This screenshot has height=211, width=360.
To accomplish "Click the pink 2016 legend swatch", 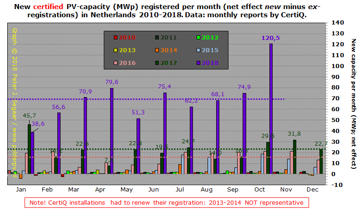I will coord(116,62).
